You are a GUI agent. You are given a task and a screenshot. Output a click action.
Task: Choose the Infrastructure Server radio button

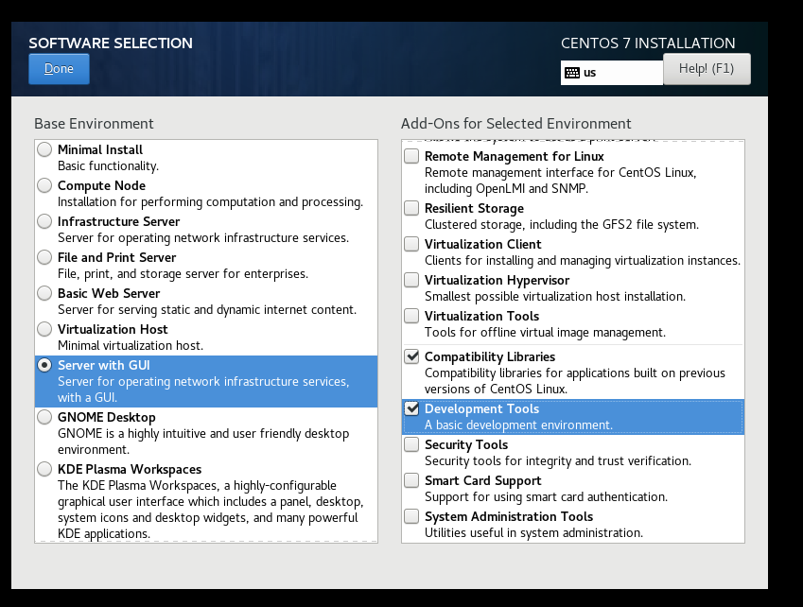click(x=44, y=221)
